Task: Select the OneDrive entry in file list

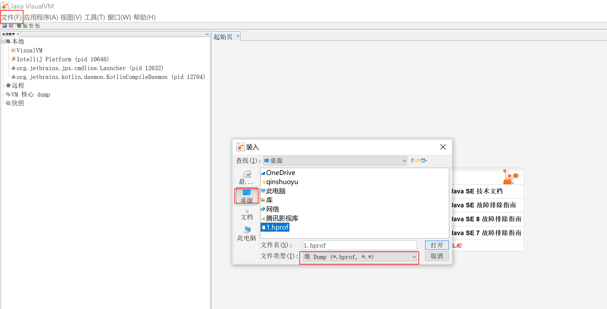Action: pos(278,173)
